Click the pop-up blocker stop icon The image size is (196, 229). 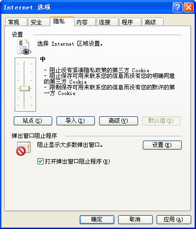coord(23,149)
